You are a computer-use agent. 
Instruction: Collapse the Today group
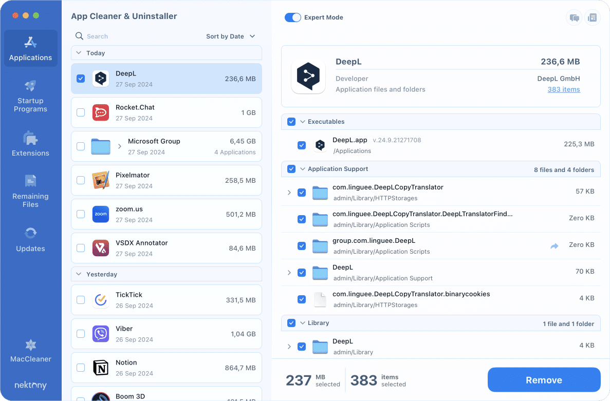pyautogui.click(x=79, y=53)
